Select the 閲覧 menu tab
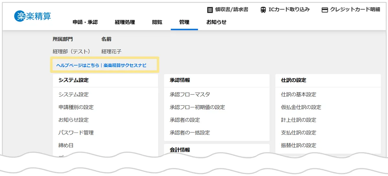The height and width of the screenshot is (176, 388). tap(157, 22)
